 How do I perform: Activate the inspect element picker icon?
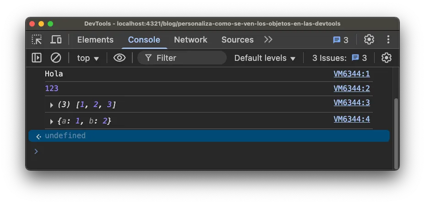click(x=37, y=40)
